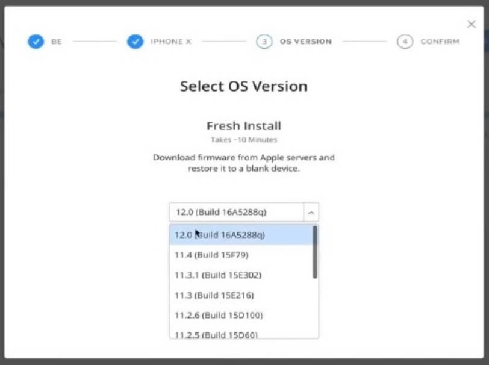Viewport: 489px width, 365px height.
Task: Click the BE step checkmark icon
Action: coord(36,42)
